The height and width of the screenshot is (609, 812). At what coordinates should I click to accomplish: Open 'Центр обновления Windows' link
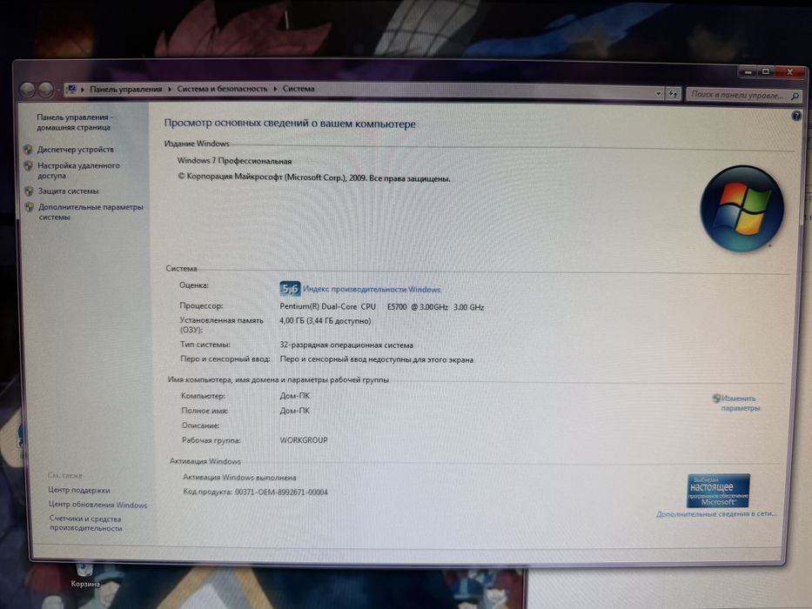pyautogui.click(x=97, y=505)
